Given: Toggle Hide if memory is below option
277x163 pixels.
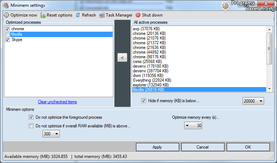Looking at the screenshot, I should point(144,101).
